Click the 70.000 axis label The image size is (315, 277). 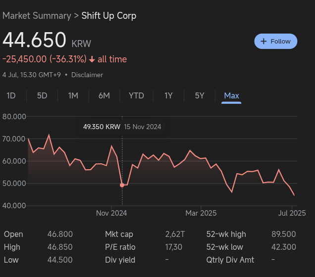click(x=14, y=139)
